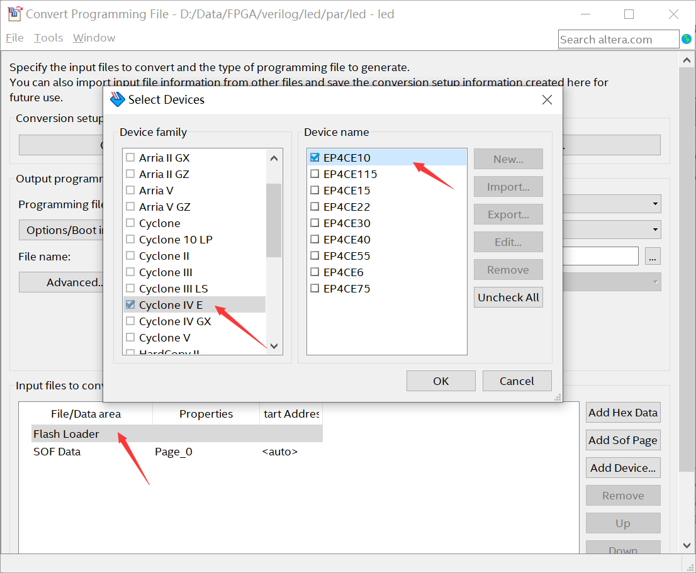Click the device family list scrollbar thumb
Image resolution: width=696 pixels, height=573 pixels.
tap(274, 220)
